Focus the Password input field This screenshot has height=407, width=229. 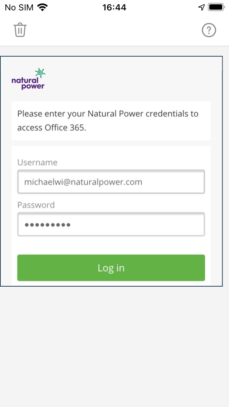(111, 224)
